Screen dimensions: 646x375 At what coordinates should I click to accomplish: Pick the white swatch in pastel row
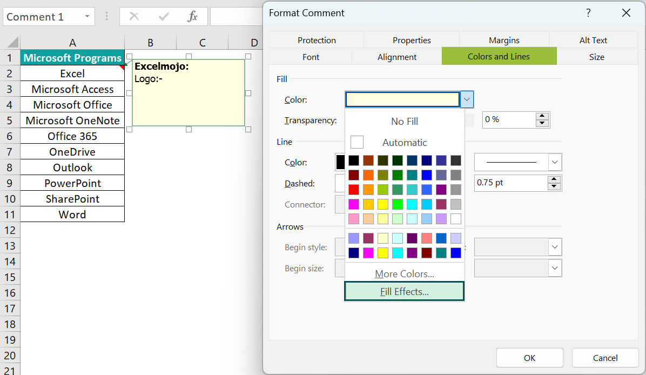click(x=456, y=219)
